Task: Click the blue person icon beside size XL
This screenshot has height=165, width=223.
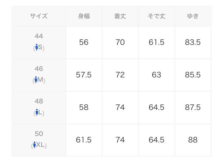Action: coord(34,145)
